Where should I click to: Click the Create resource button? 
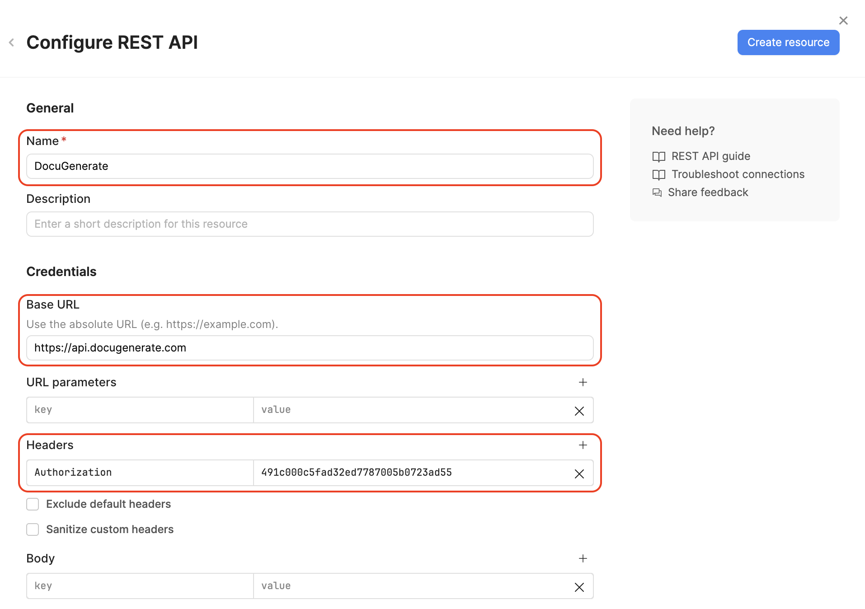coord(788,42)
